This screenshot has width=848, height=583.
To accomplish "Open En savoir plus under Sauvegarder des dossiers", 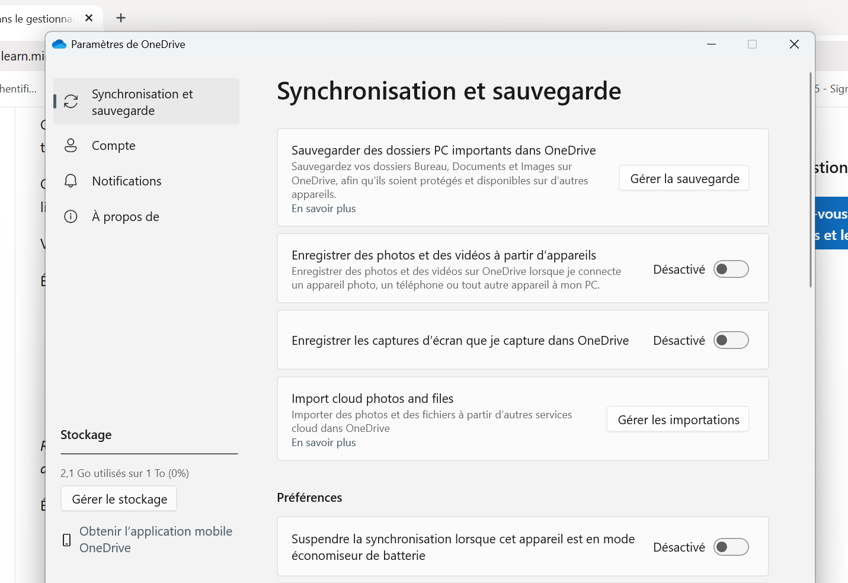I will (324, 209).
